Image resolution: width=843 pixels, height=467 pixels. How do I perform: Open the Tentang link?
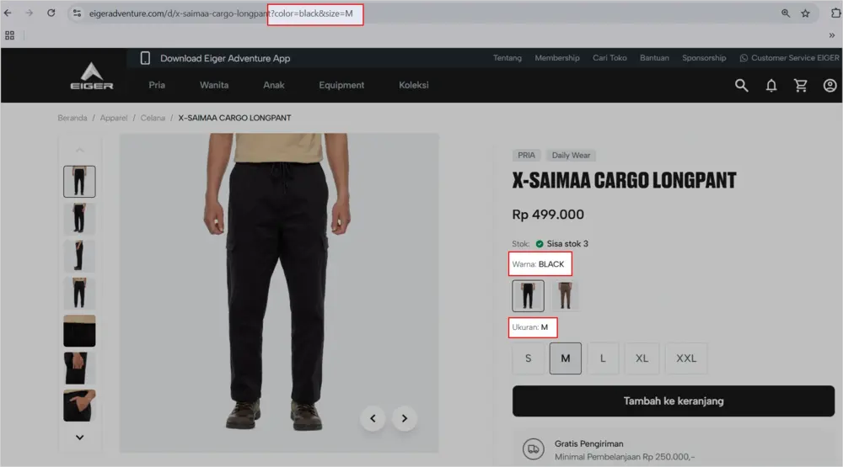pos(507,58)
